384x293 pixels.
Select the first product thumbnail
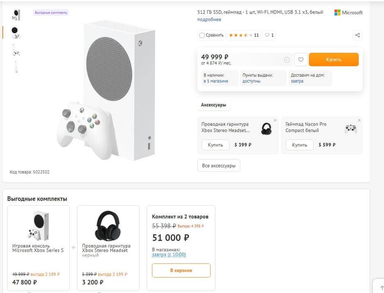tap(16, 15)
